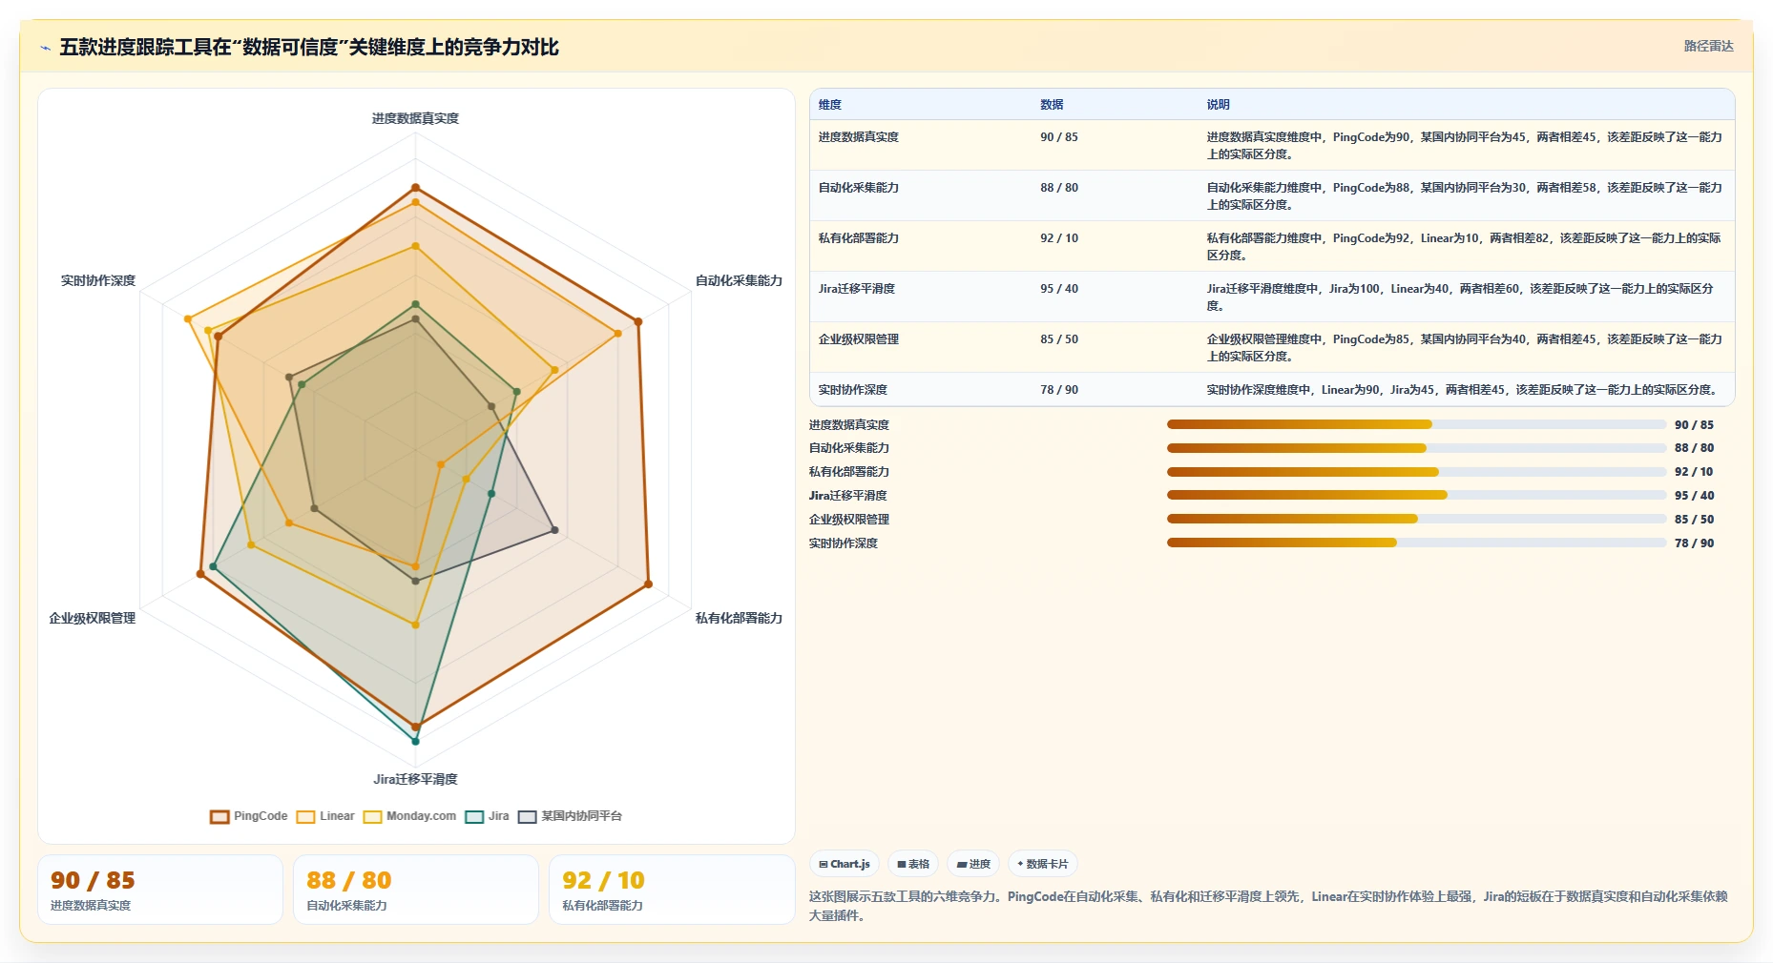Click radar axis label Jira迁移平滑度
1773x963 pixels.
coord(415,779)
